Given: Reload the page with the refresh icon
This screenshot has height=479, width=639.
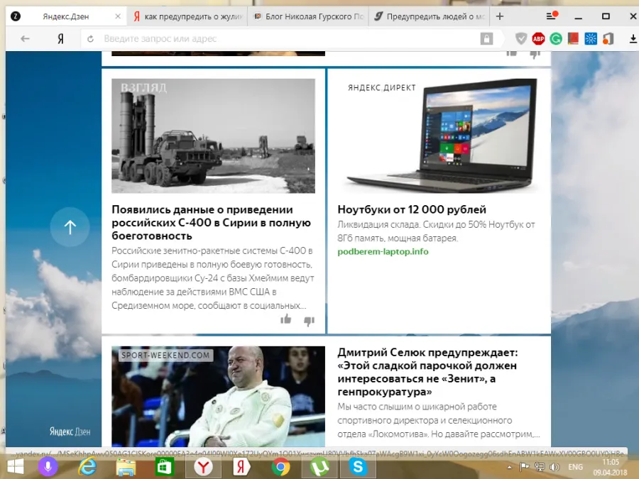Looking at the screenshot, I should click(90, 39).
